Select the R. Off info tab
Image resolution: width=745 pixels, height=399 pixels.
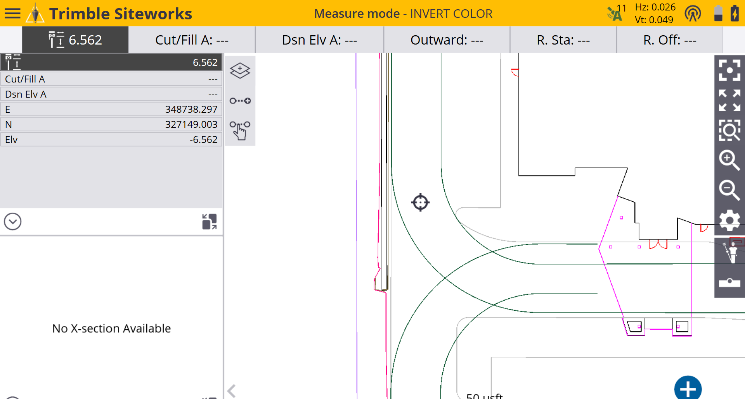[670, 40]
